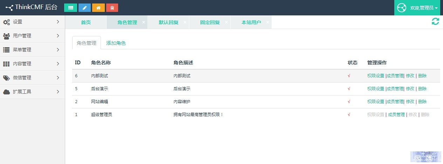Image resolution: width=443 pixels, height=164 pixels.
Task: Open 成员管理 for 后台演示 role
Action: tap(395, 88)
